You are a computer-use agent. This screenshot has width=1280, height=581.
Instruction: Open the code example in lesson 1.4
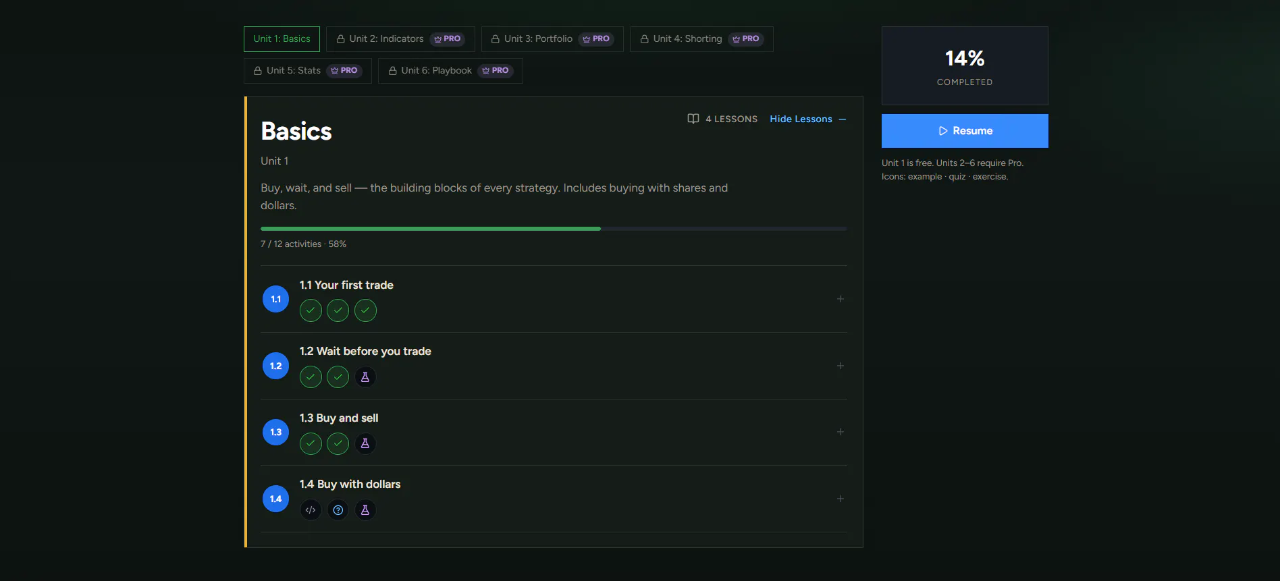pos(311,510)
